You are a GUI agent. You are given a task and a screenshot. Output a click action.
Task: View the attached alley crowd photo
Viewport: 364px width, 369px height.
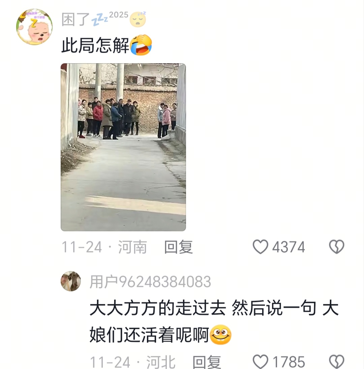pyautogui.click(x=123, y=147)
